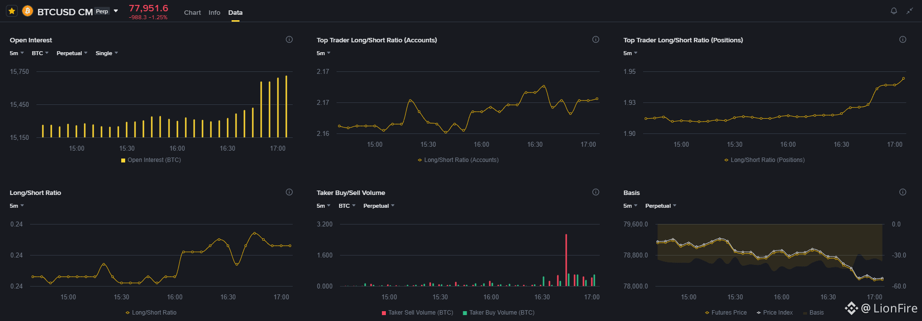Open info icon for Taker Buy/Sell Volume
This screenshot has height=321, width=922.
point(596,192)
